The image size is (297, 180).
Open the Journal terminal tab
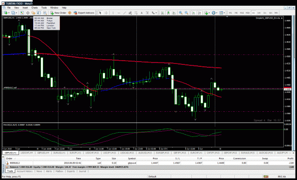click(x=82, y=171)
